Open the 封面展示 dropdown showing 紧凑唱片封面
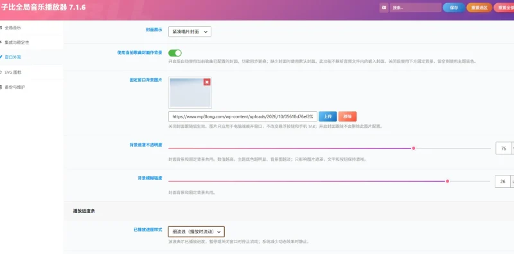 coord(190,32)
